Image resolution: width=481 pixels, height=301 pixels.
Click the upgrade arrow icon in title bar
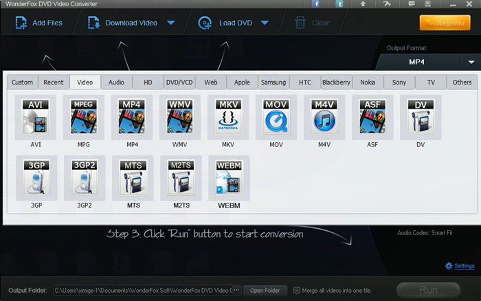[x=363, y=4]
